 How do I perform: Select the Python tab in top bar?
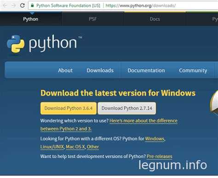coord(31,19)
